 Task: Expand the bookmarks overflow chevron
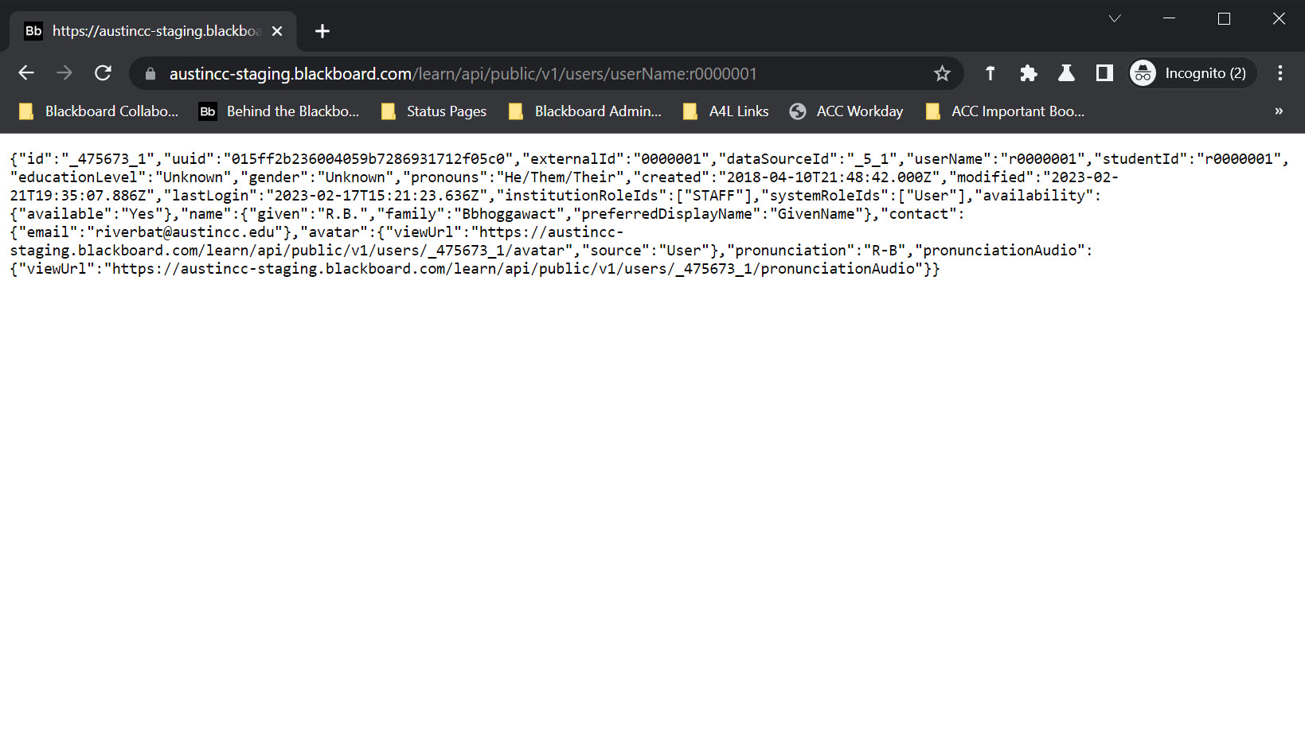pyautogui.click(x=1278, y=111)
